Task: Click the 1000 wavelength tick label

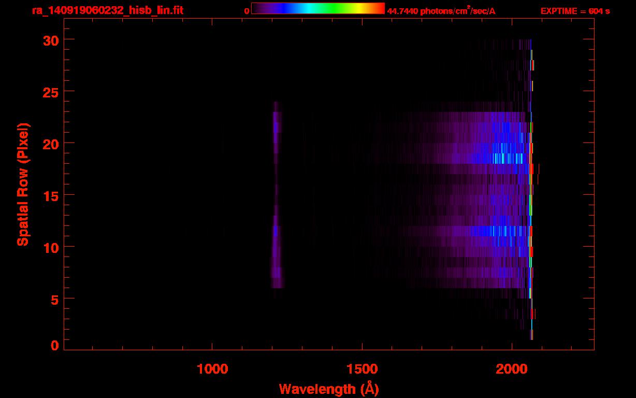Action: pyautogui.click(x=212, y=369)
